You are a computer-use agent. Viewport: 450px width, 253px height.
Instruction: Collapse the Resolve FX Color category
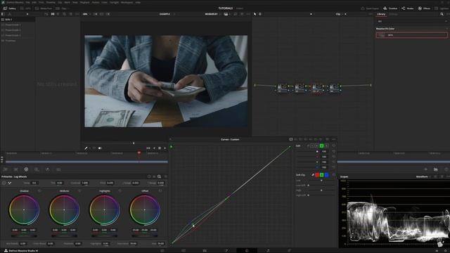446,29
